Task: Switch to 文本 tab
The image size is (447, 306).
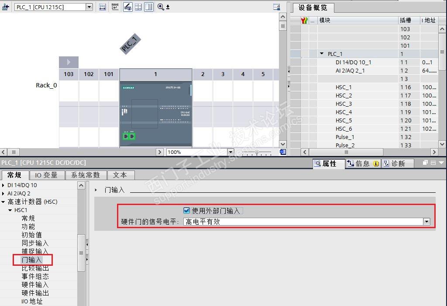Action: [120, 175]
